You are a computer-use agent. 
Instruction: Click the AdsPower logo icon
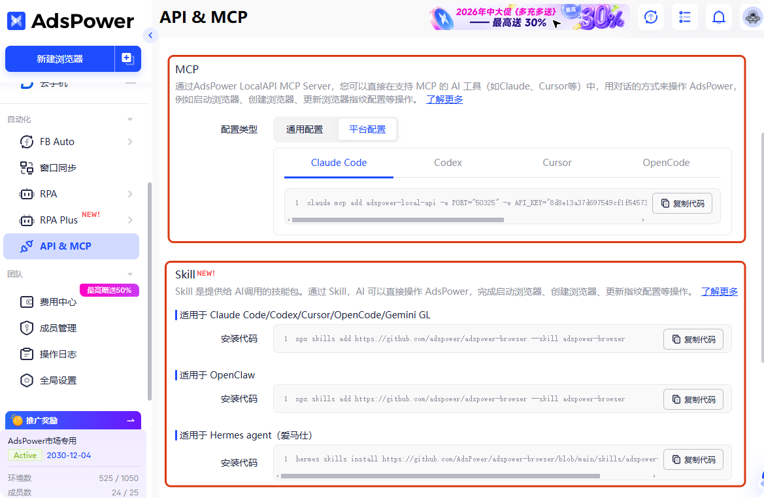click(16, 21)
